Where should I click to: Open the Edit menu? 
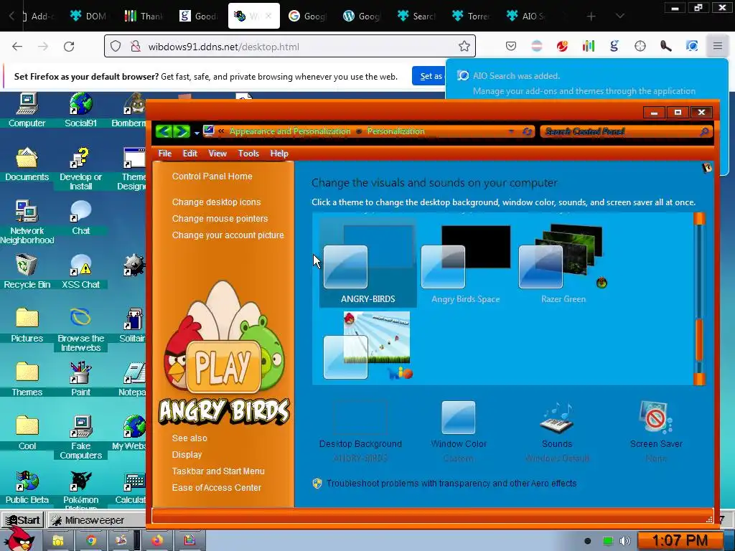[x=189, y=154]
